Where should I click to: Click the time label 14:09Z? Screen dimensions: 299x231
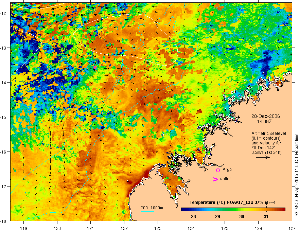[264, 122]
